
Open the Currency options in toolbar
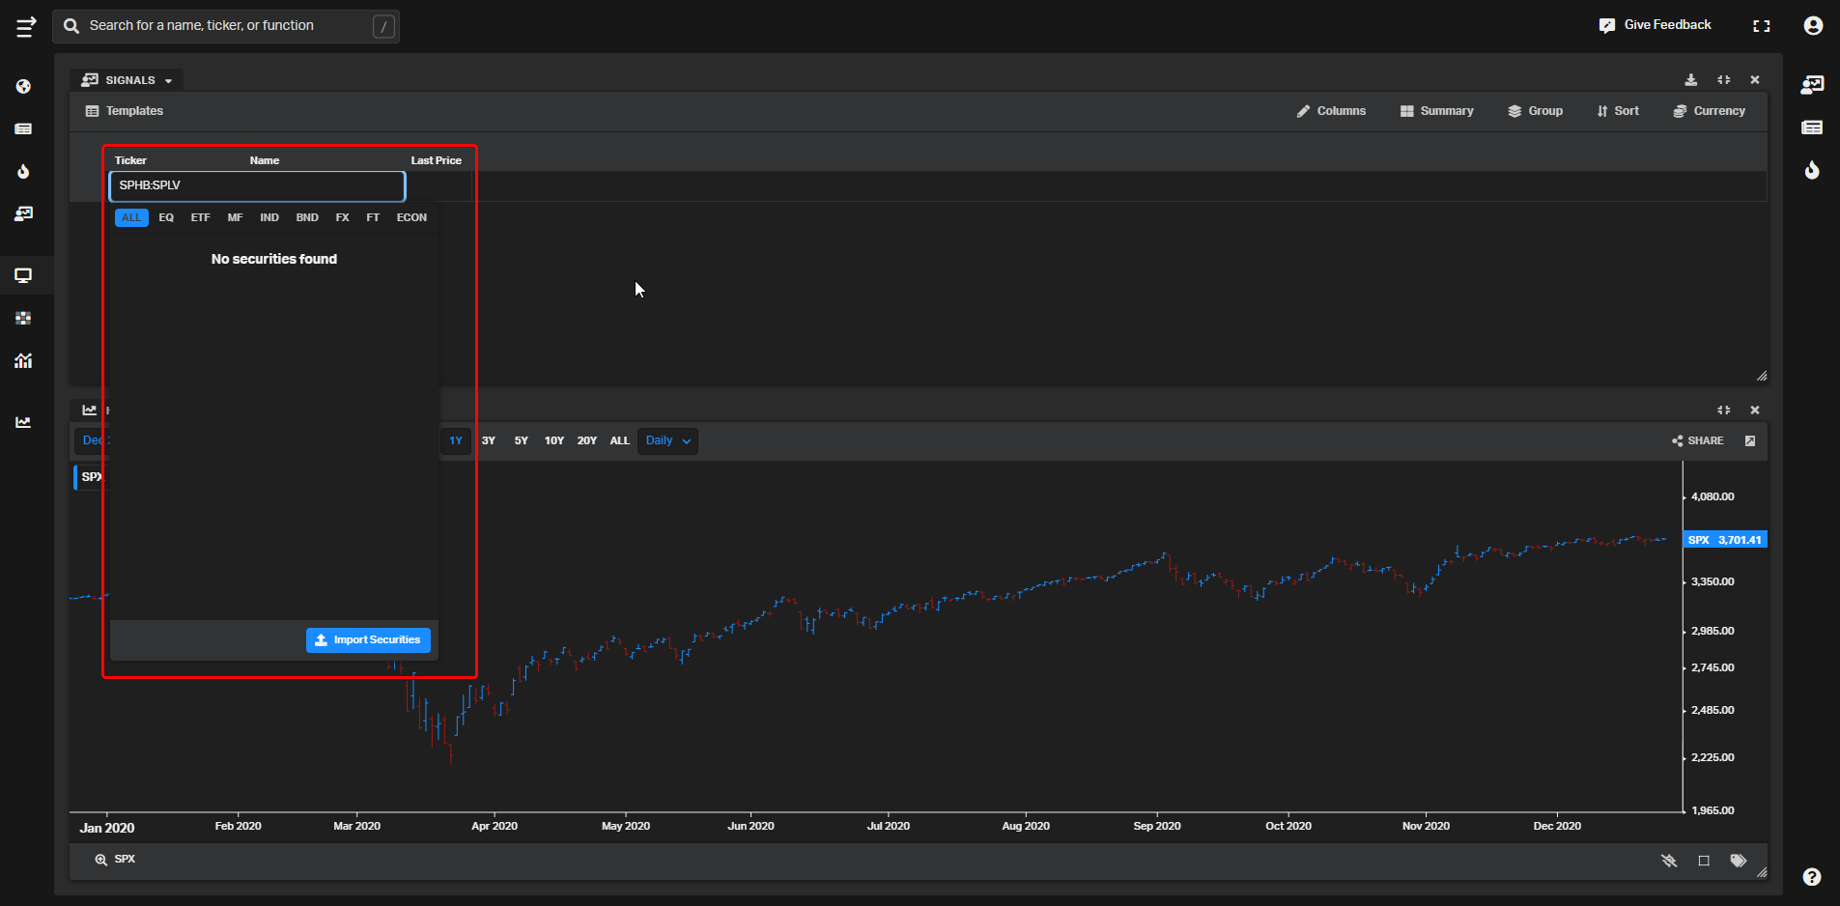1709,111
